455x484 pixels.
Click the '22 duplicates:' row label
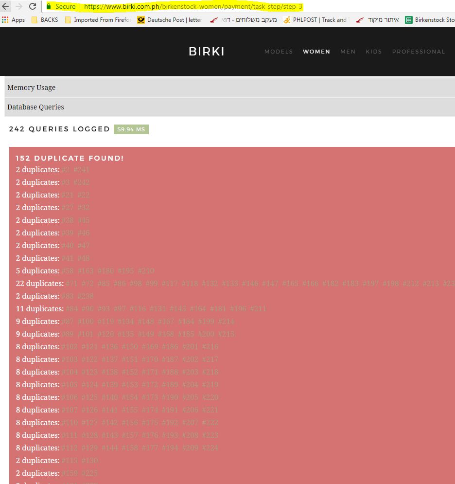tap(40, 284)
